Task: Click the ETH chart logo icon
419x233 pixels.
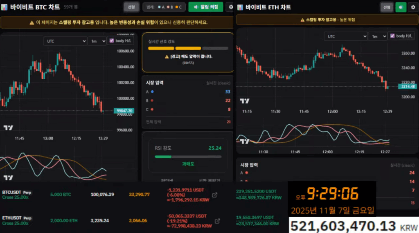Action: click(240, 7)
